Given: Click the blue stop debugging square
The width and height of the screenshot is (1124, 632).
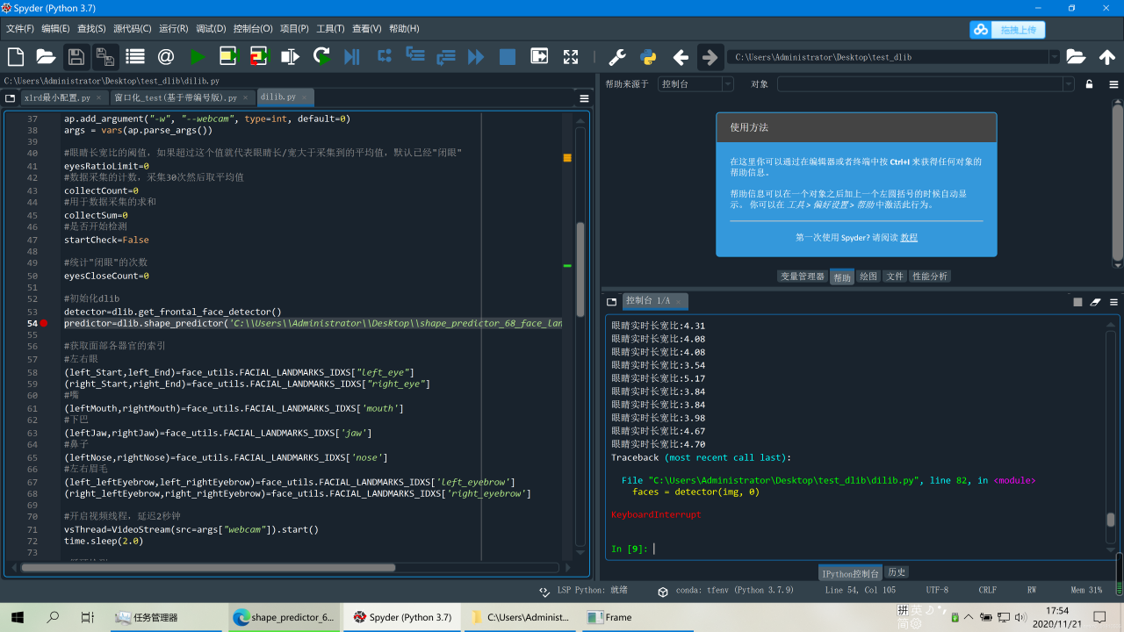Looking at the screenshot, I should [508, 57].
